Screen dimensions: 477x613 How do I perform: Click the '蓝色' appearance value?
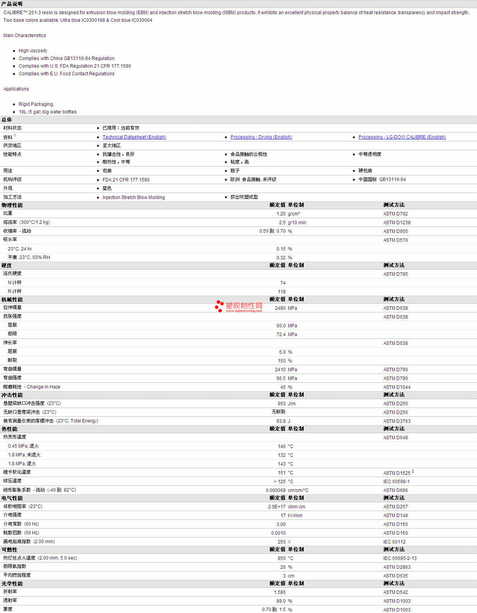tap(107, 188)
